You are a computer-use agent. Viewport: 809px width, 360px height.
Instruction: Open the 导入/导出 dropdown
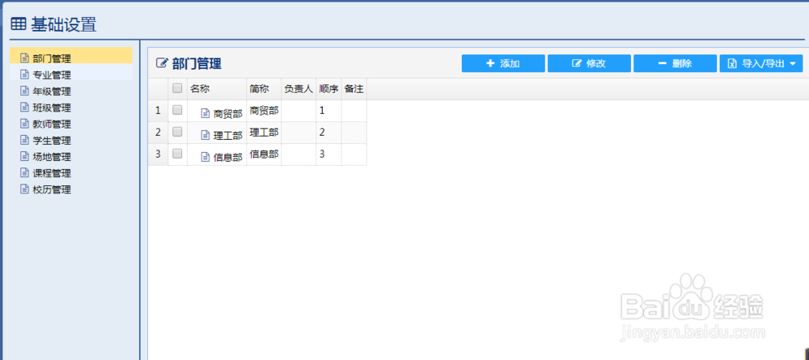(761, 63)
